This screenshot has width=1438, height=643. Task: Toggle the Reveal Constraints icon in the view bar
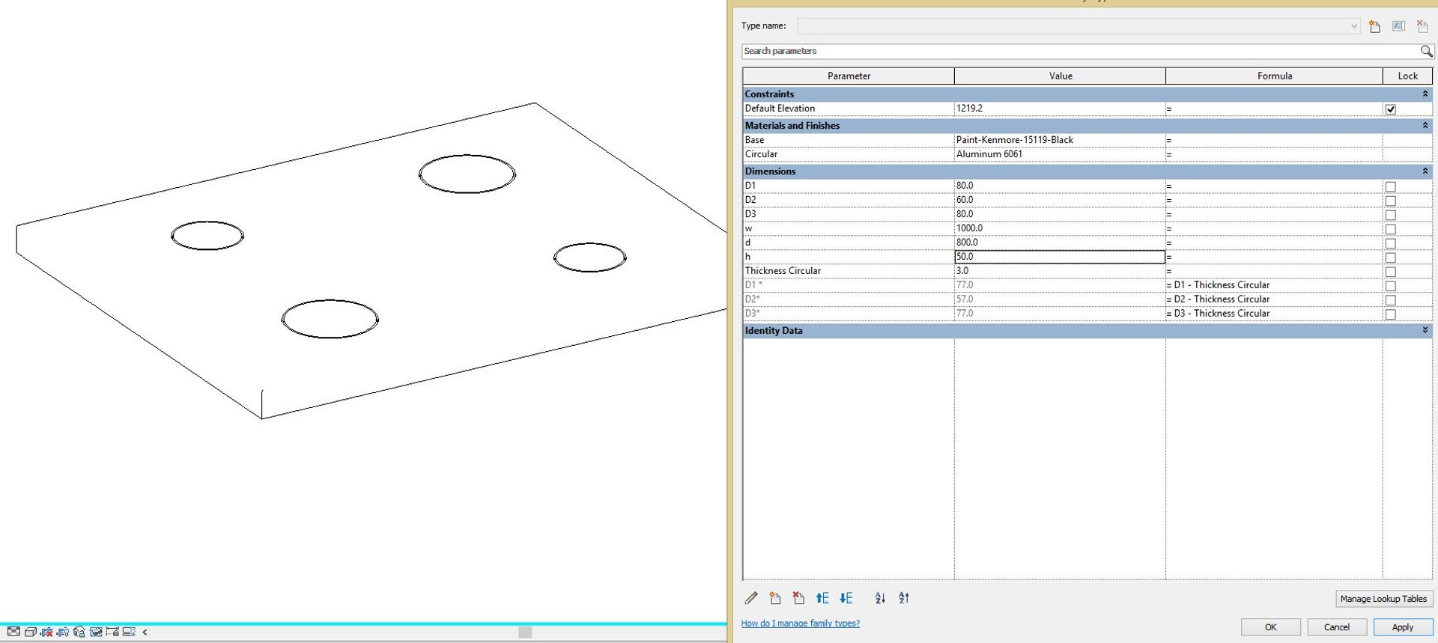tap(112, 632)
